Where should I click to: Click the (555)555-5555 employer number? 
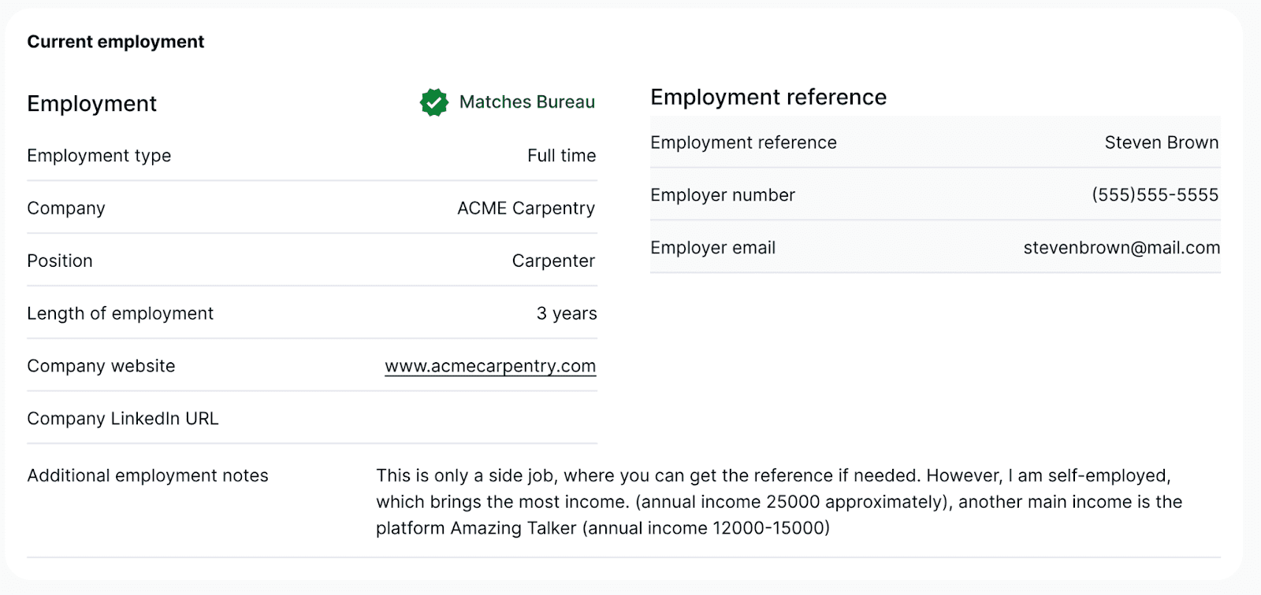tap(1155, 195)
